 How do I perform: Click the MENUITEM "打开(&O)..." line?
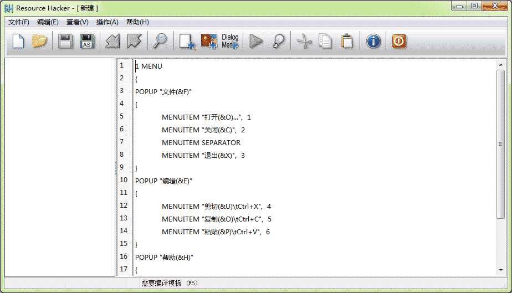[x=206, y=117]
